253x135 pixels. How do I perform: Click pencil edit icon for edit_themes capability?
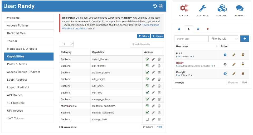153,66
